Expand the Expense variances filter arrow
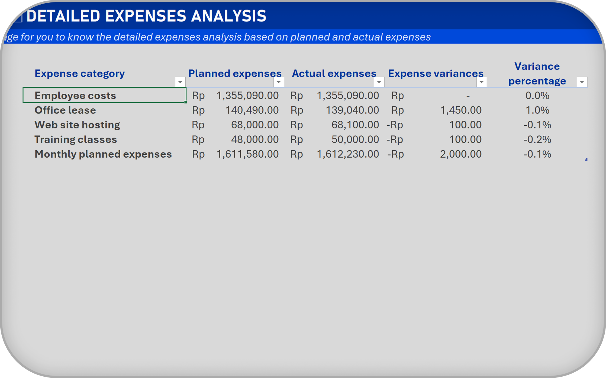 tap(481, 82)
